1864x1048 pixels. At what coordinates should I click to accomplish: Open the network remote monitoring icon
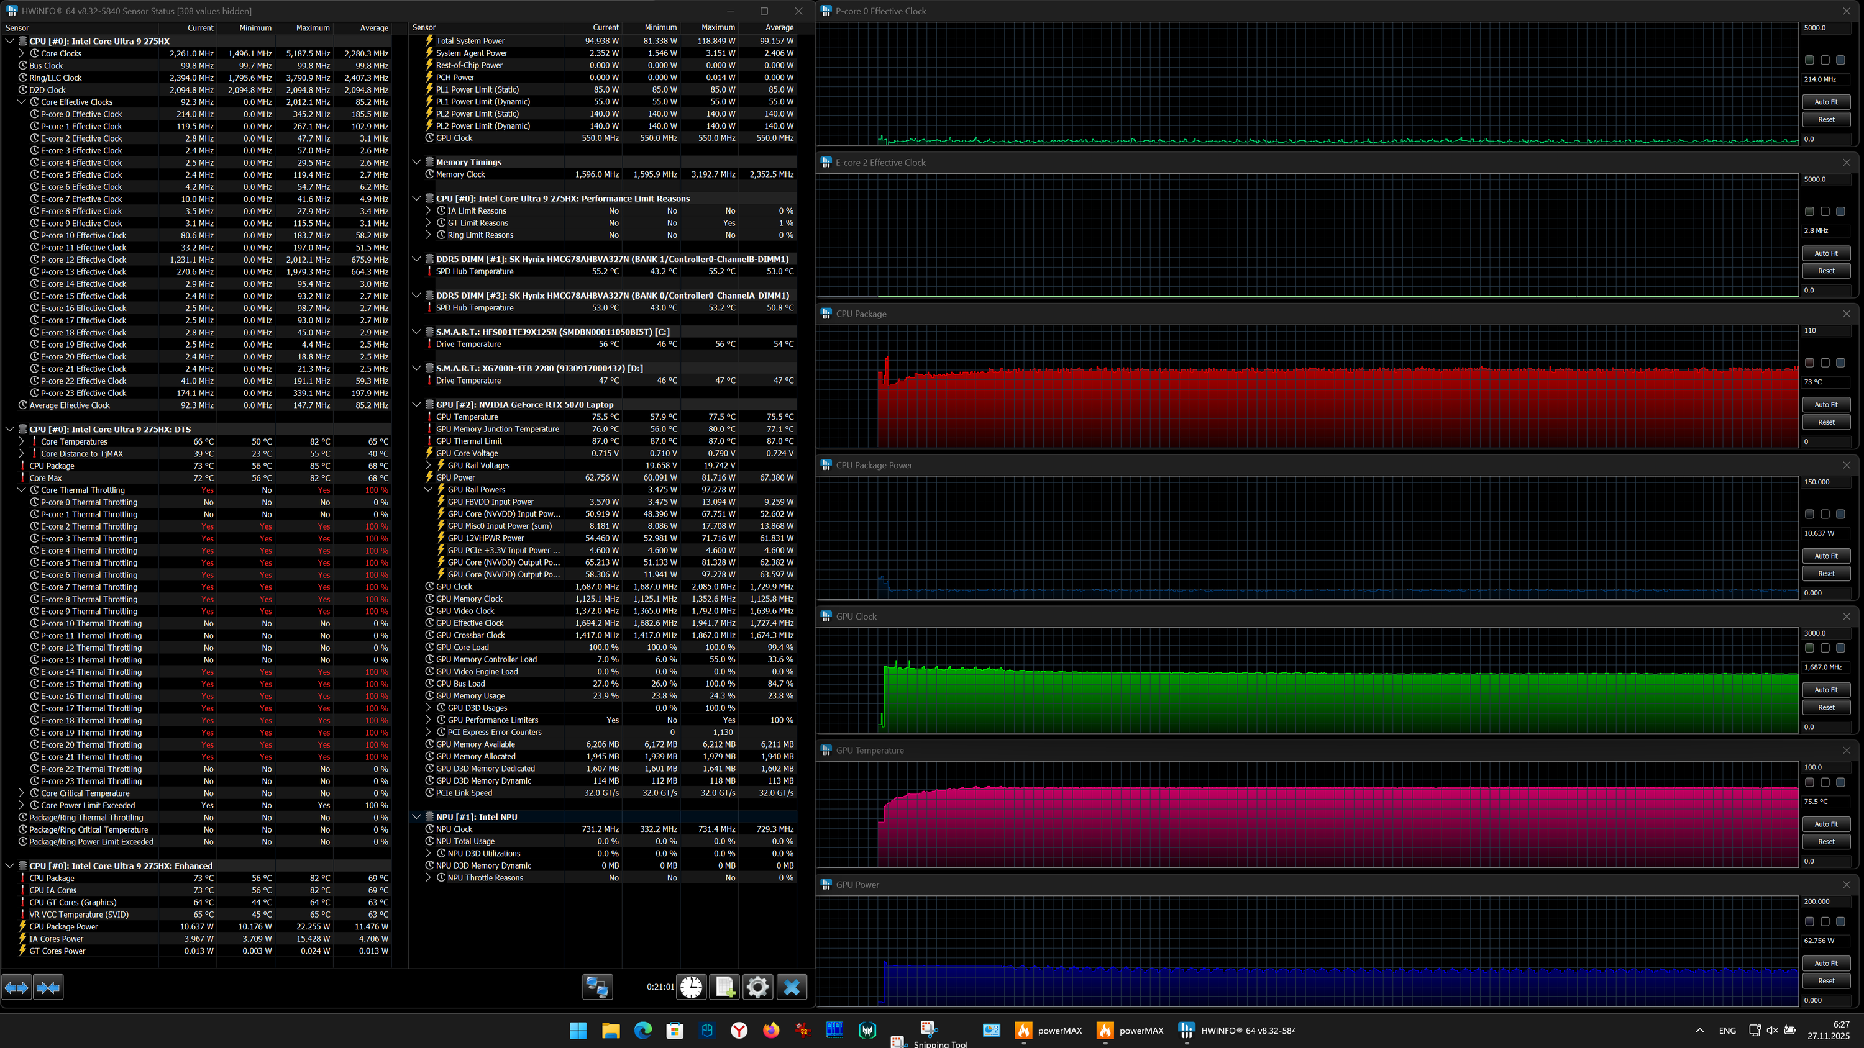tap(598, 987)
